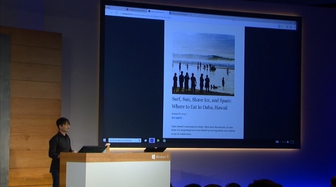
Task: Click the beach photo in the article
Action: click(x=203, y=63)
